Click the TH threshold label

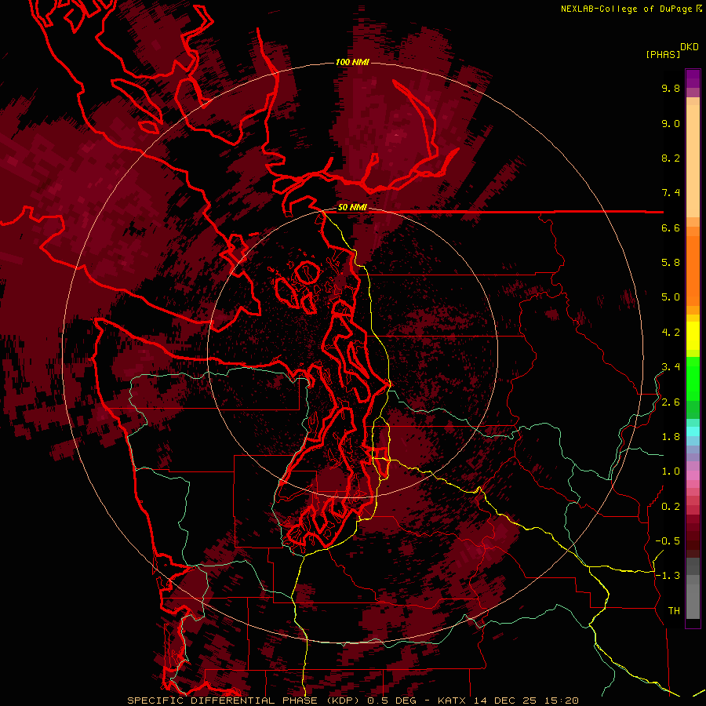click(674, 611)
